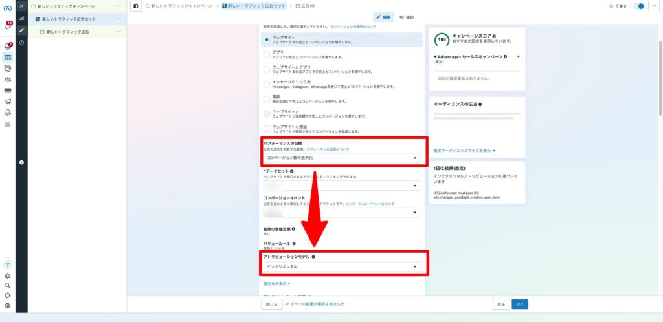Open the settings gear icon
This screenshot has width=663, height=322.
point(8,275)
